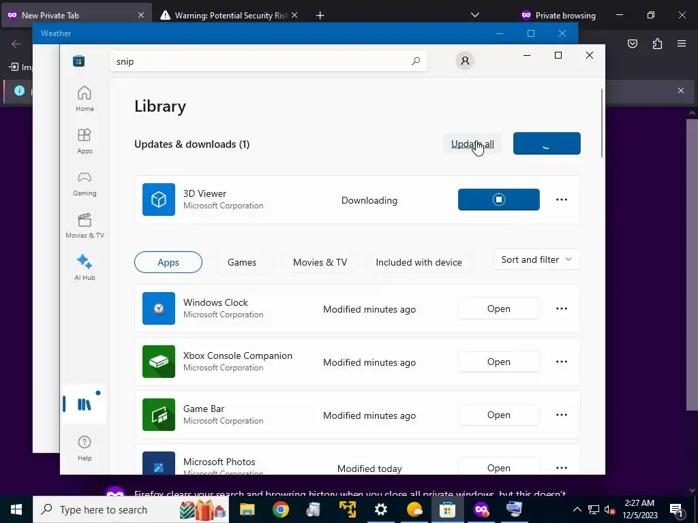Open Settings gear from taskbar
The height and width of the screenshot is (523, 698).
pyautogui.click(x=380, y=509)
